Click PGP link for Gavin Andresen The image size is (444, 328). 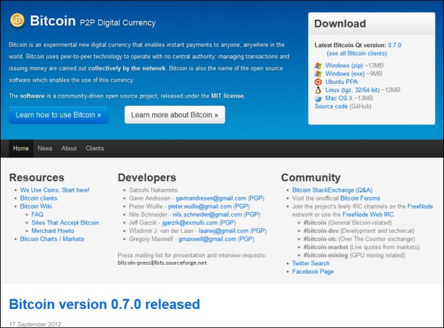pos(256,198)
